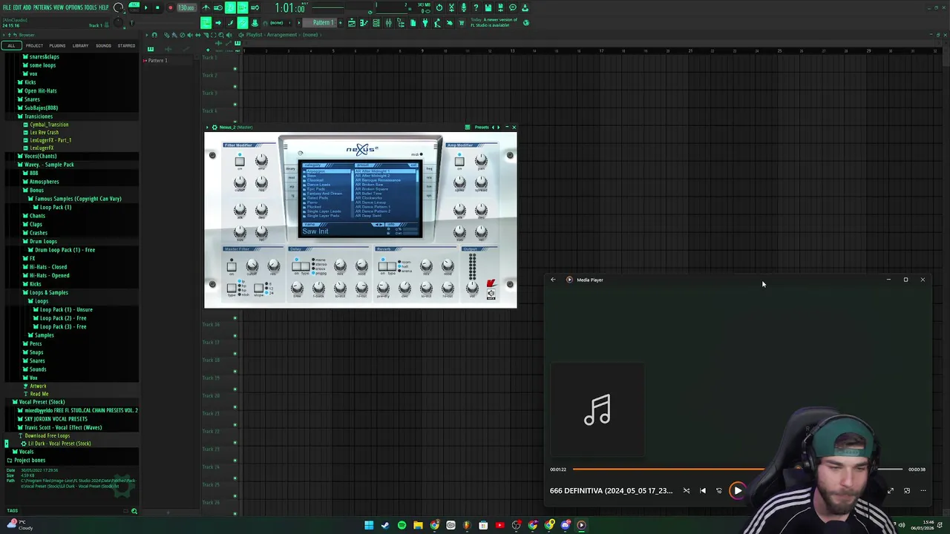Go to previous track in Media Player

coord(703,490)
